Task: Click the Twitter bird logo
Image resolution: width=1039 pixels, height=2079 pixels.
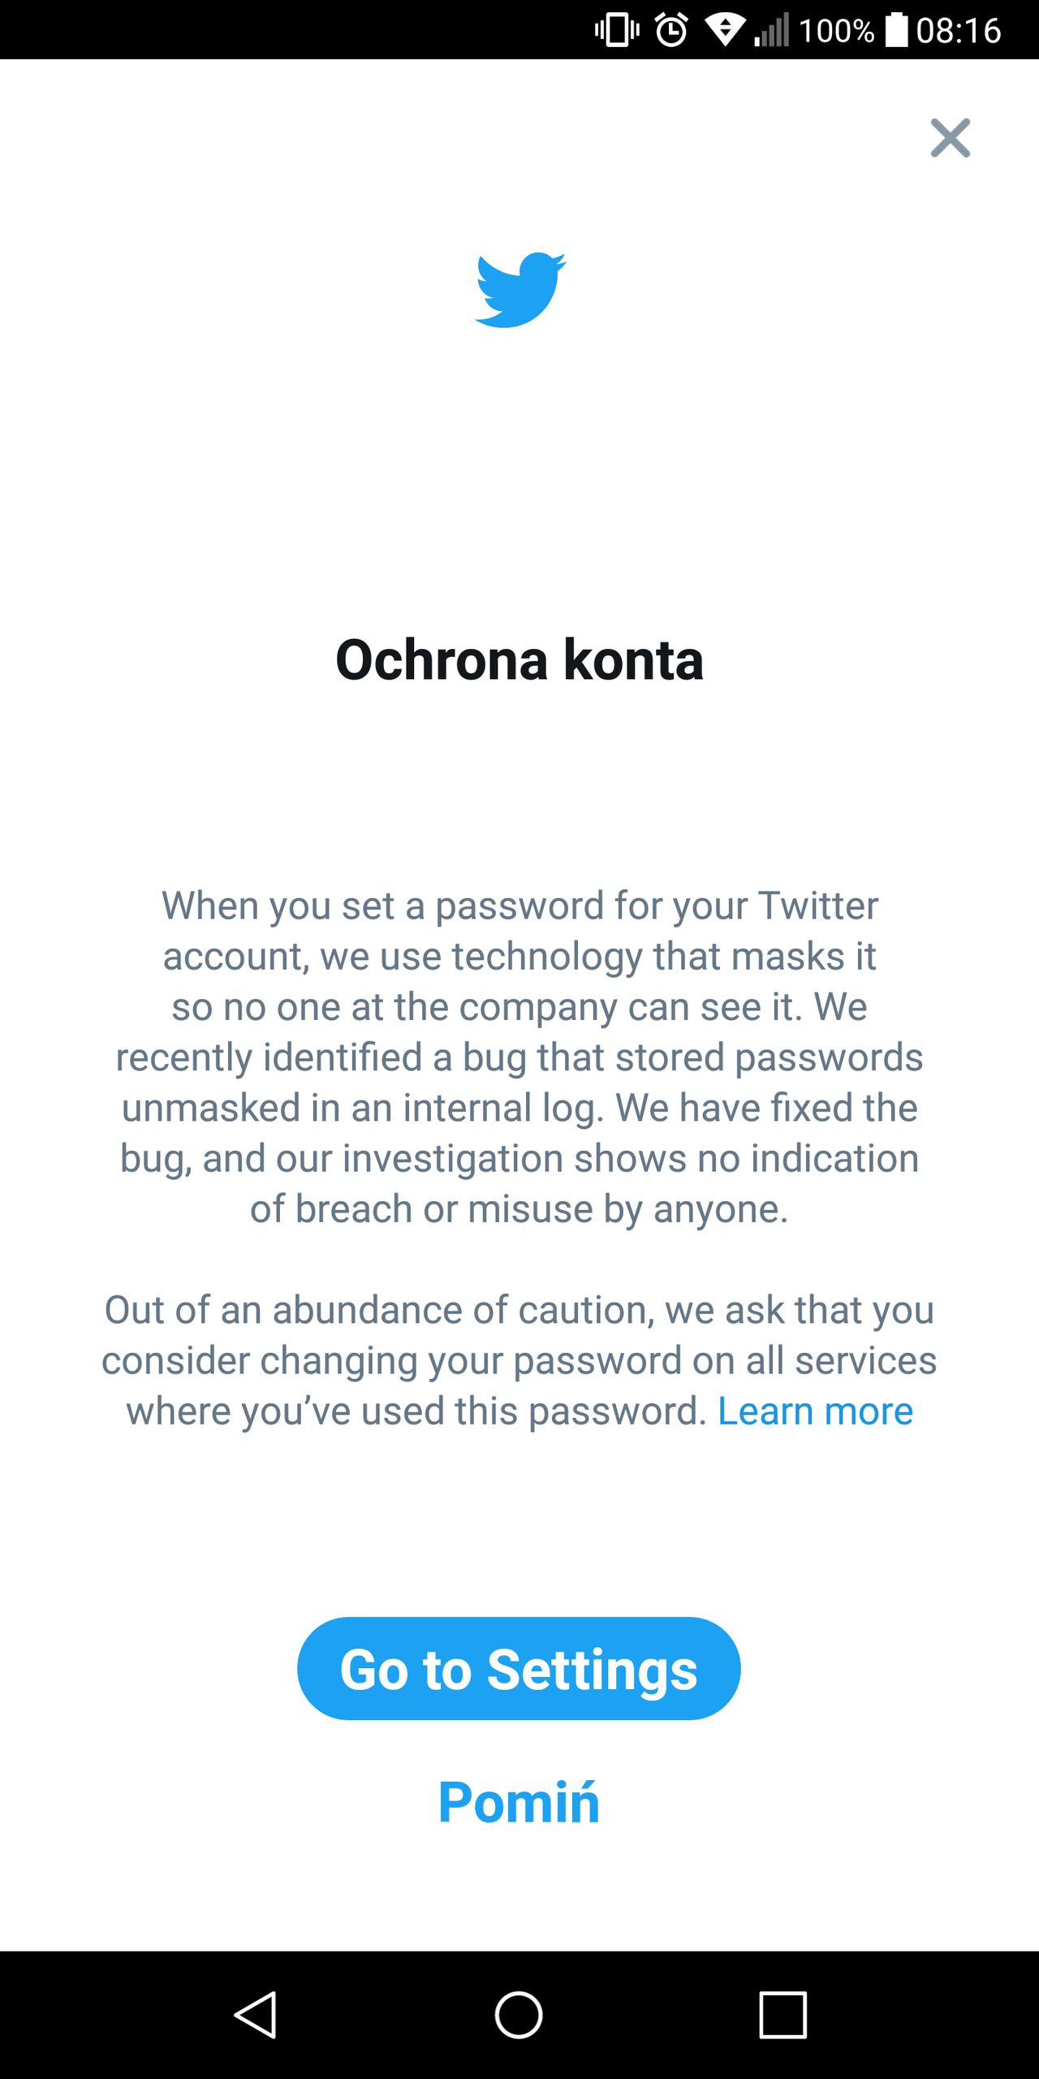Action: click(522, 290)
